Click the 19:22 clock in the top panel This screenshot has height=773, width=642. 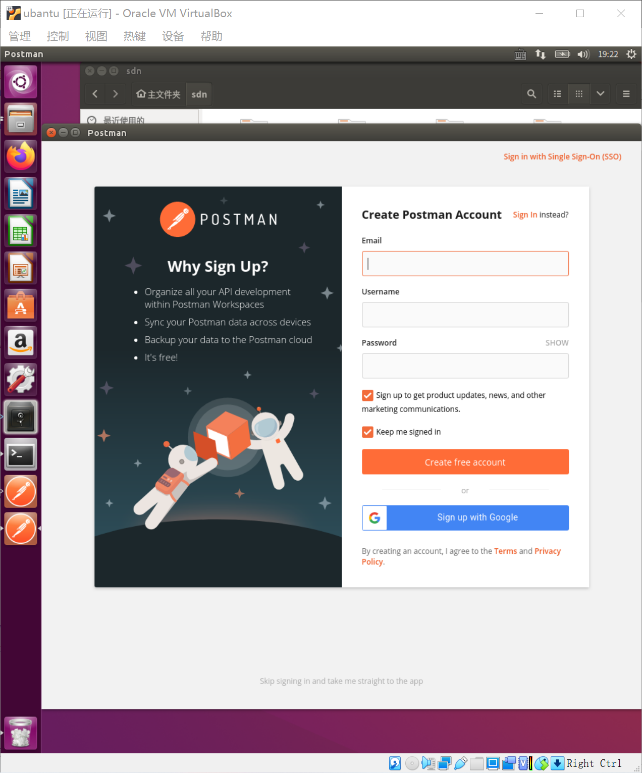pos(608,55)
